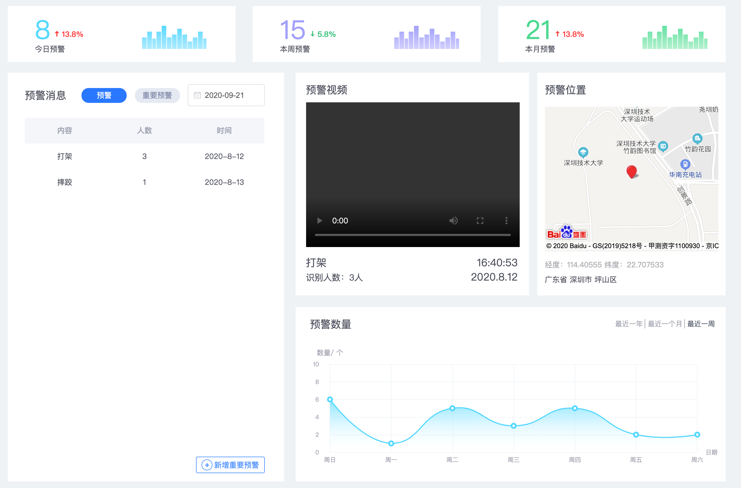Click 竹韵花园 residence map marker icon
The height and width of the screenshot is (488, 741).
pos(697,138)
